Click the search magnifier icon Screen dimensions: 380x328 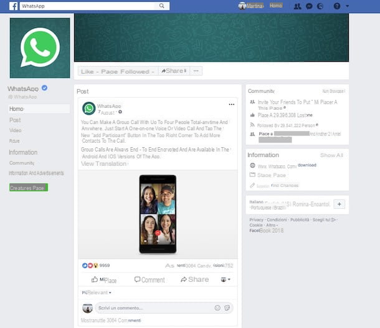pyautogui.click(x=161, y=6)
